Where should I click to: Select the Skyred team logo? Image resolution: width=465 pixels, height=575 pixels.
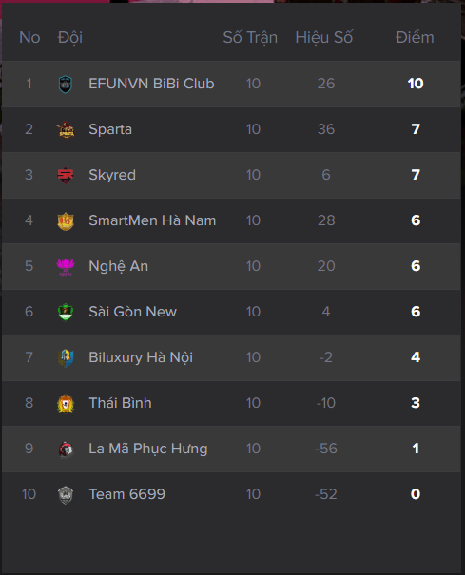[x=66, y=175]
